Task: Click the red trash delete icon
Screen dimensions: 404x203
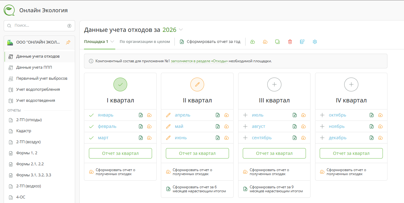Action: click(290, 42)
